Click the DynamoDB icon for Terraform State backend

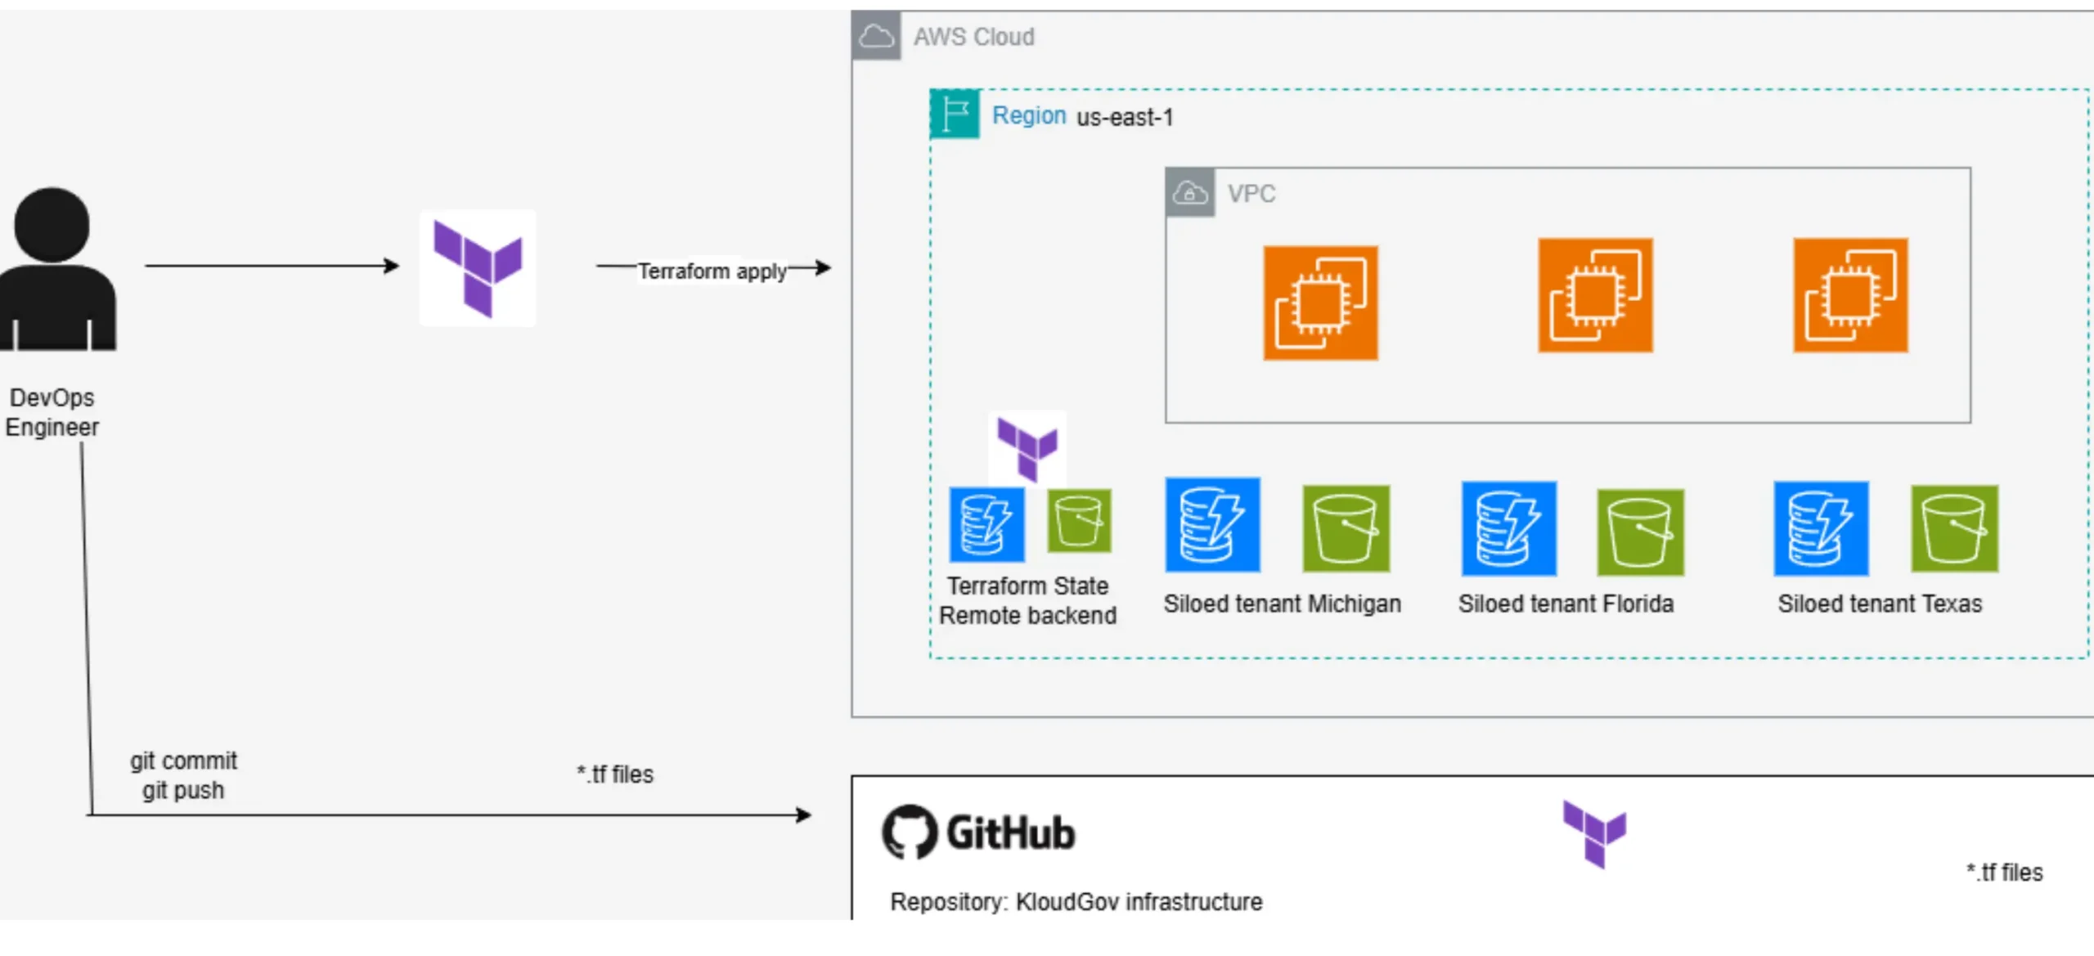(986, 524)
